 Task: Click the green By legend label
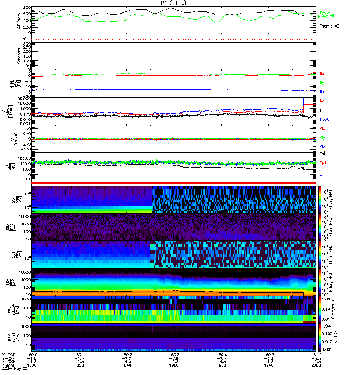[x=322, y=82]
